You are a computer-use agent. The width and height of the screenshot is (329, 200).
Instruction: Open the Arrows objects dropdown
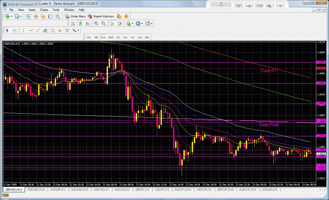[76, 31]
